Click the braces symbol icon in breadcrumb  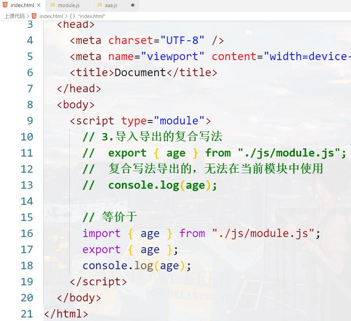pos(72,16)
